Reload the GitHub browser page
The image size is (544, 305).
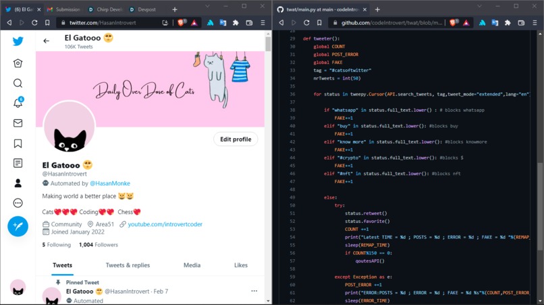(x=306, y=22)
